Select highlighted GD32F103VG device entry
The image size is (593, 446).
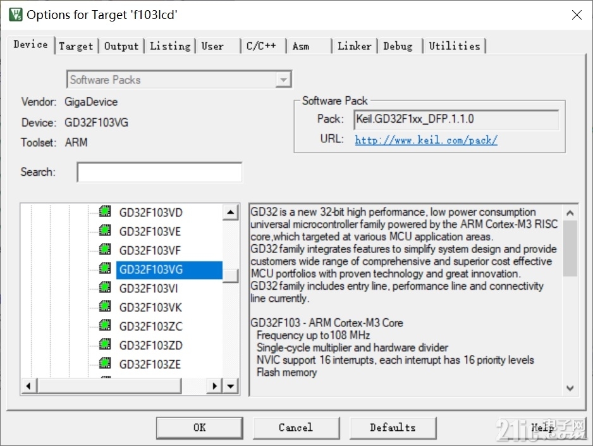(x=169, y=269)
